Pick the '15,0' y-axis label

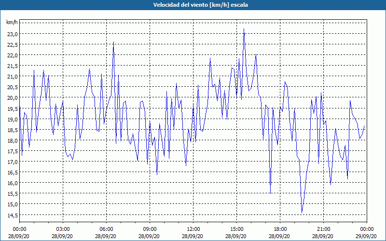(x=13, y=204)
